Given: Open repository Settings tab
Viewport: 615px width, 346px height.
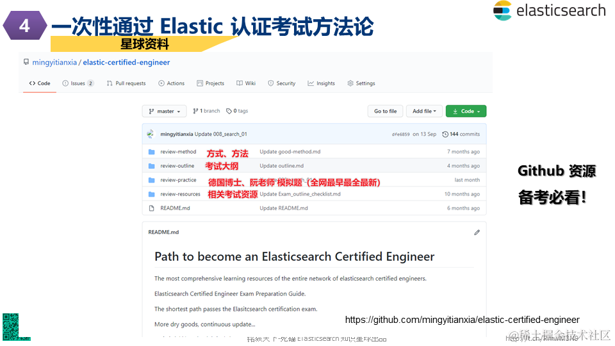Looking at the screenshot, I should pyautogui.click(x=361, y=83).
